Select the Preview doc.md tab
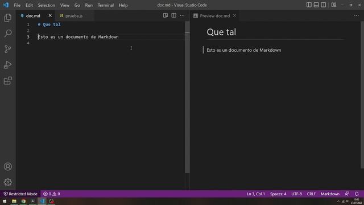 (215, 15)
